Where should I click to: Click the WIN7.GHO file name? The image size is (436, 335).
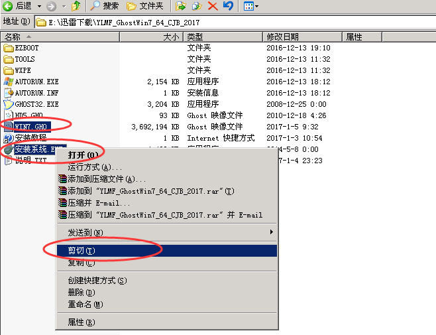(31, 127)
